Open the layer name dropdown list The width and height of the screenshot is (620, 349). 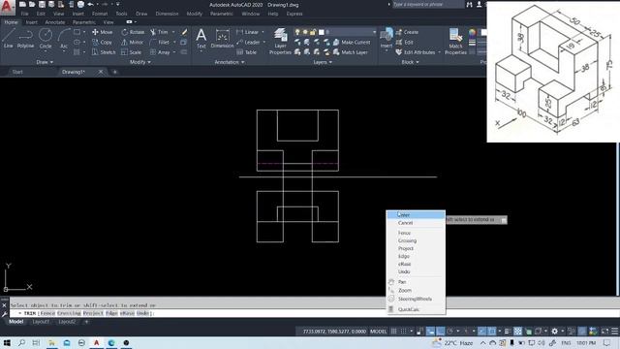pyautogui.click(x=374, y=32)
